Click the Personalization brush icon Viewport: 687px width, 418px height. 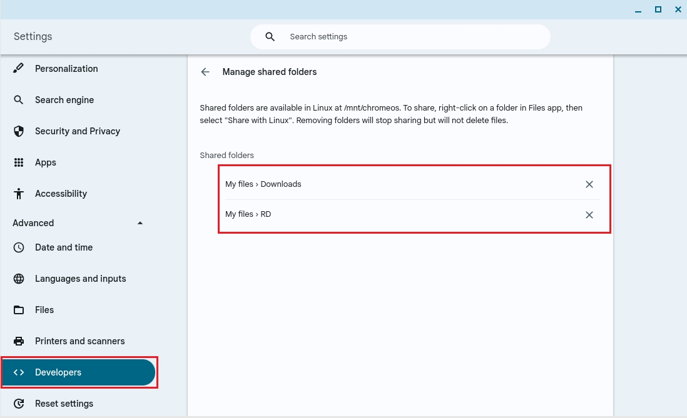pyautogui.click(x=19, y=69)
